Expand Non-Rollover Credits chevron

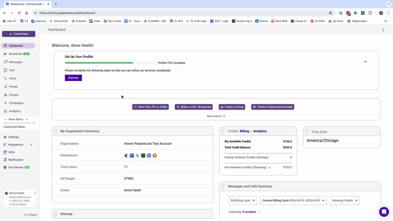tap(270, 168)
